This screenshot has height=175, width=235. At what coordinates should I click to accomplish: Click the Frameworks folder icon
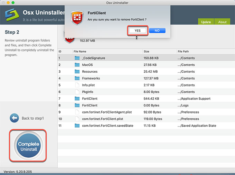(77, 79)
